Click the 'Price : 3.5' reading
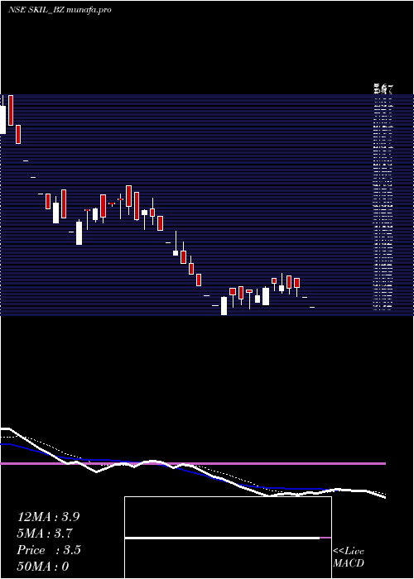 coord(48,550)
